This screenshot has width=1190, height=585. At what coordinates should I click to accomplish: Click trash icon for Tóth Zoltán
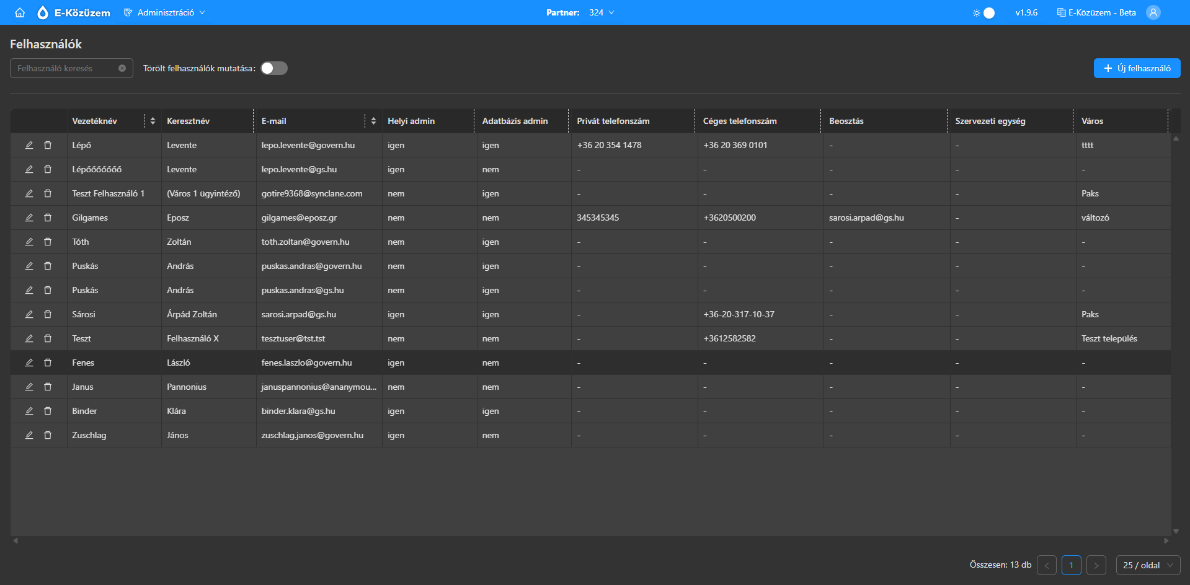(48, 242)
